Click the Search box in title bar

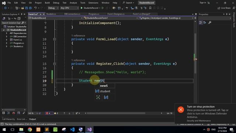pos(128,3)
